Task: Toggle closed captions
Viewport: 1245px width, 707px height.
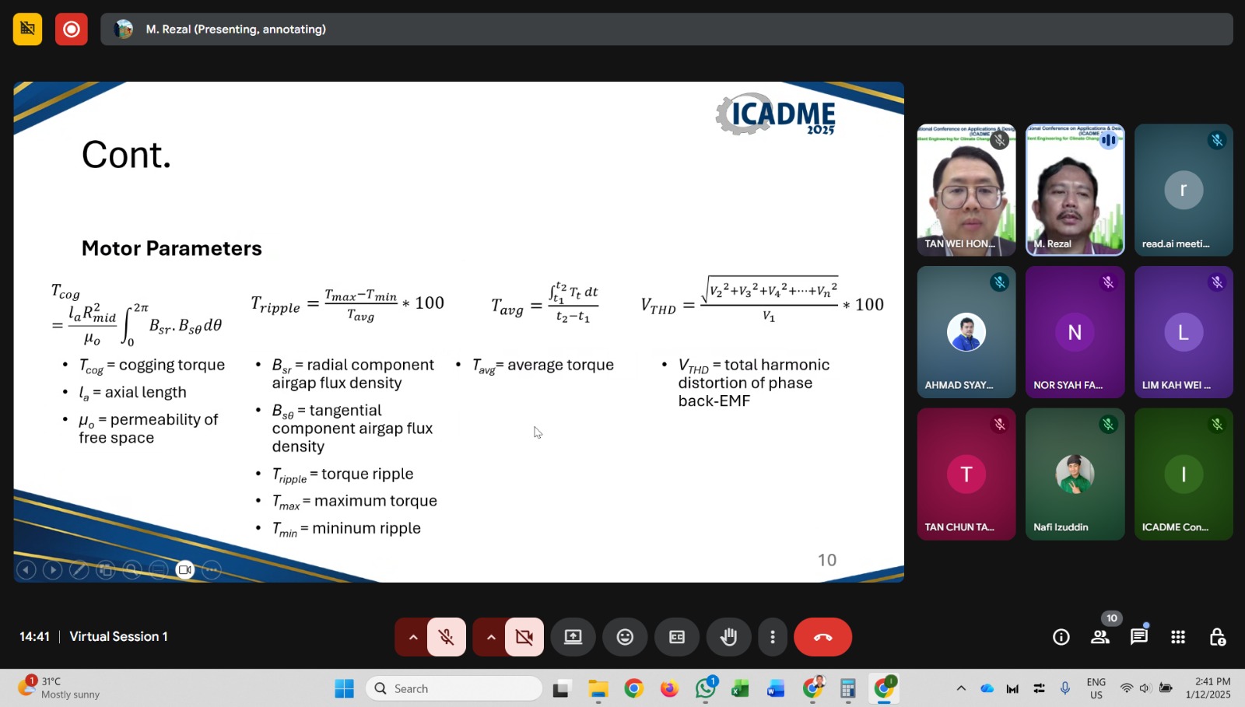Action: [x=677, y=637]
